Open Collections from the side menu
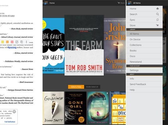168x125 pixels. tap(144, 45)
